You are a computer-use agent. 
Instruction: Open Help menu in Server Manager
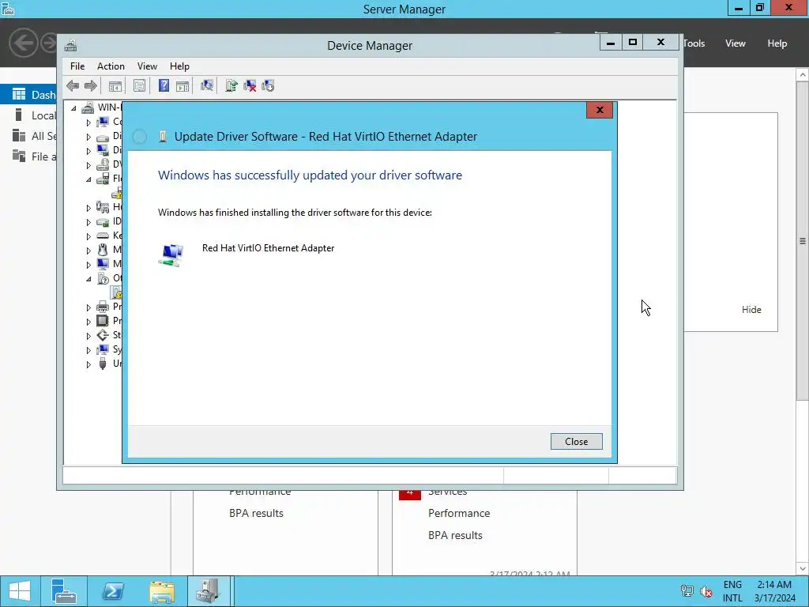tap(777, 43)
